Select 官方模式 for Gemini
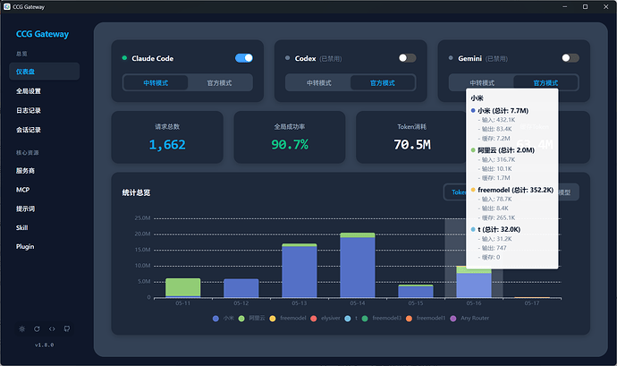 545,83
